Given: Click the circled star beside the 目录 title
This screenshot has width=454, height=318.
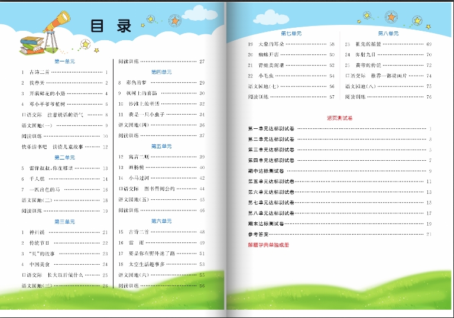Looking at the screenshot, I should pyautogui.click(x=174, y=21).
